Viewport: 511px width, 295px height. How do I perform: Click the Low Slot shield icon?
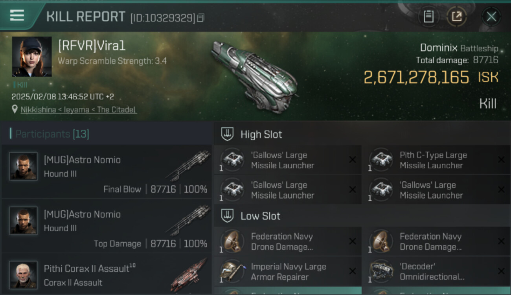[x=228, y=216]
